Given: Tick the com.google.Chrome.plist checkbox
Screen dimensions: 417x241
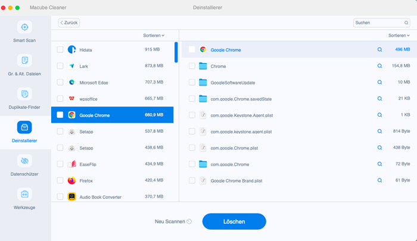Looking at the screenshot, I should pos(192,148).
